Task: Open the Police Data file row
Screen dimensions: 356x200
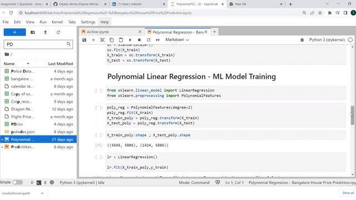Action: 38,71
